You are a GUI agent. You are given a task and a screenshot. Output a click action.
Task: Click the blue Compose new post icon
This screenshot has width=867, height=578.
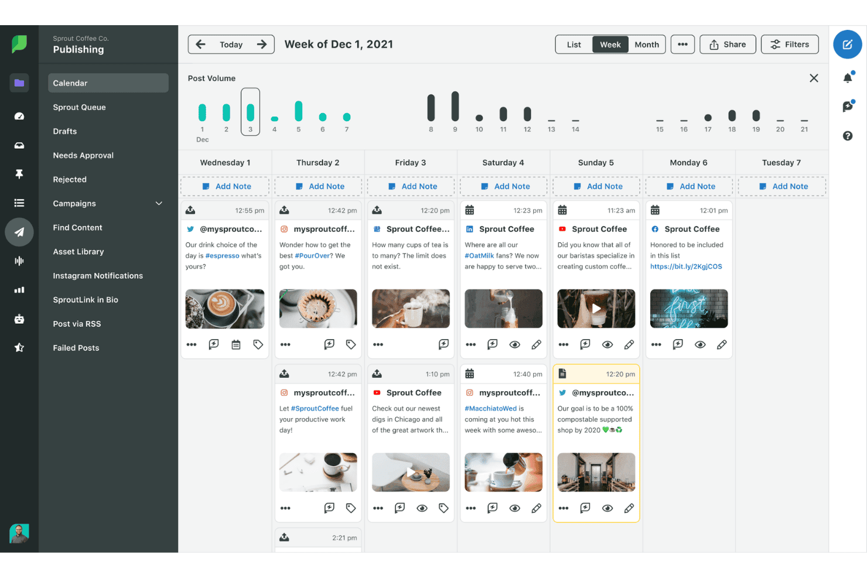(847, 45)
